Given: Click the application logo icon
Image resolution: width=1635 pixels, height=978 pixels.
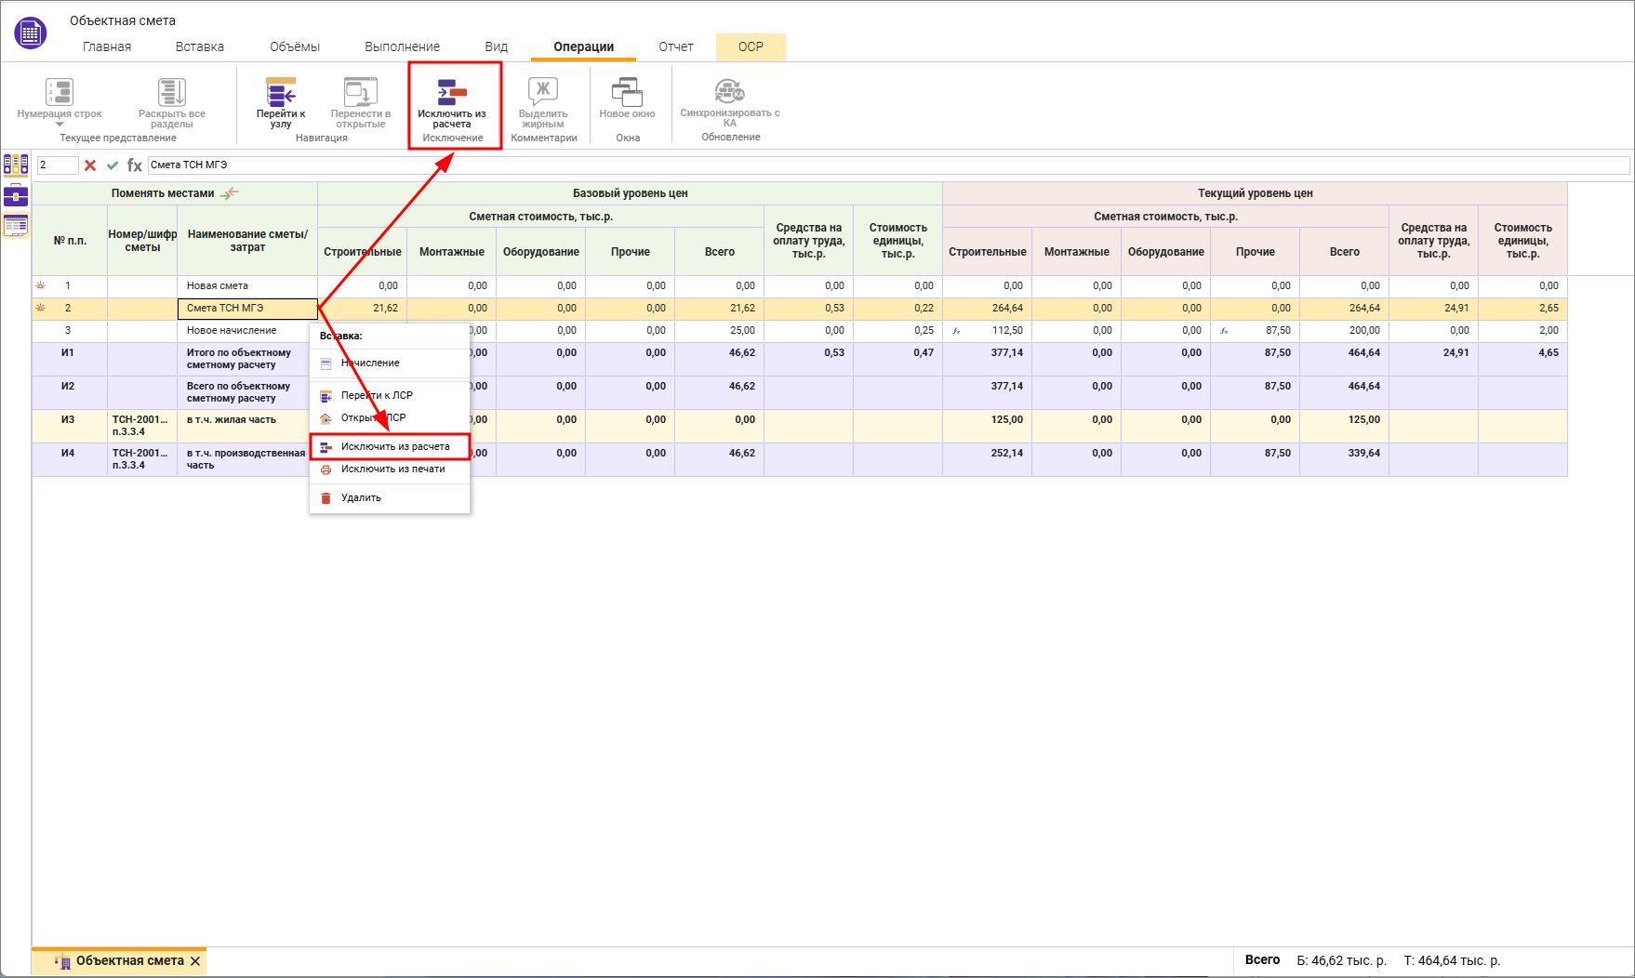Looking at the screenshot, I should pos(31,33).
